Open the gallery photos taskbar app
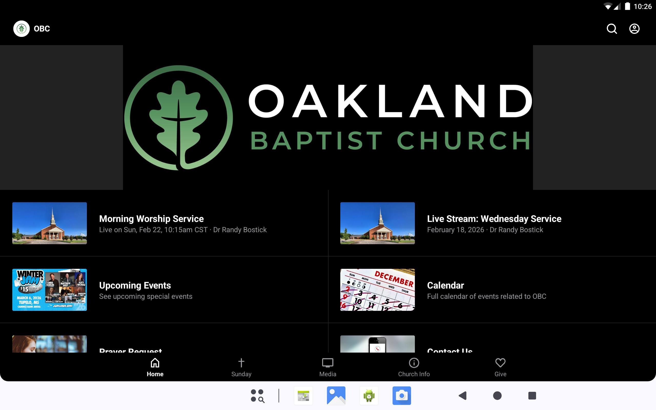The width and height of the screenshot is (656, 410). (x=336, y=396)
